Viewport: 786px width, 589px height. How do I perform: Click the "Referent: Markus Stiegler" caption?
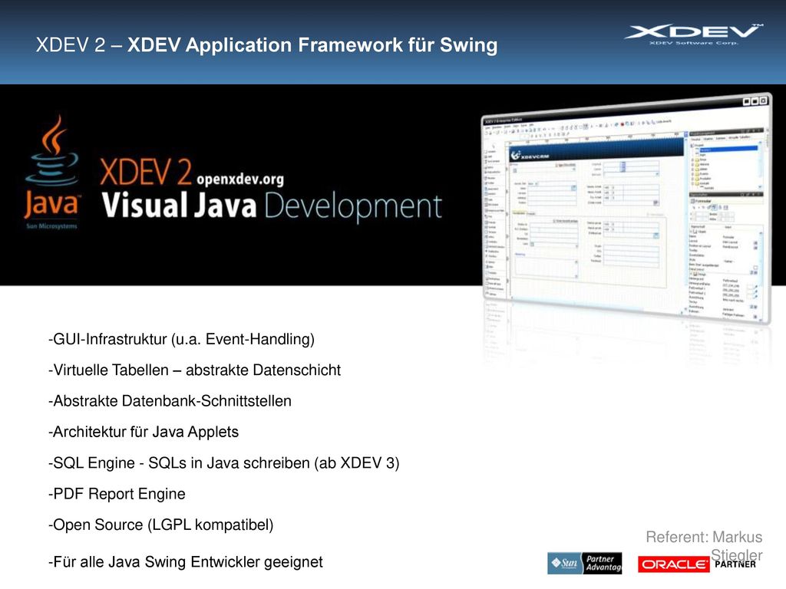pyautogui.click(x=704, y=546)
